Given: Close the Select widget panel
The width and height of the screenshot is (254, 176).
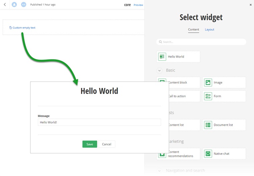Looking at the screenshot, I should [x=251, y=5].
